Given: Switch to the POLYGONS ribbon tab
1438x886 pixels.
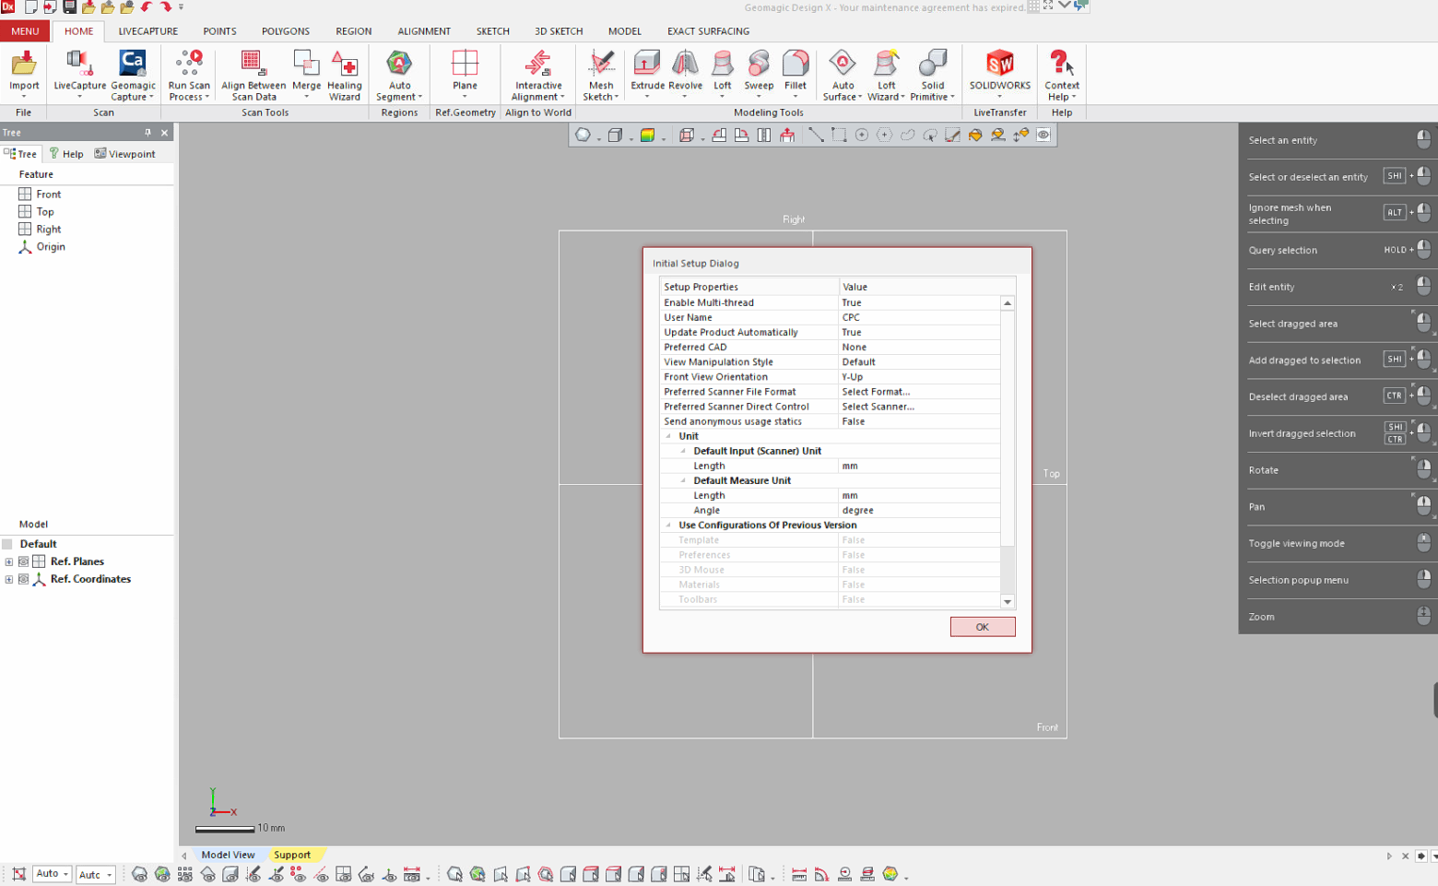Looking at the screenshot, I should (x=286, y=31).
